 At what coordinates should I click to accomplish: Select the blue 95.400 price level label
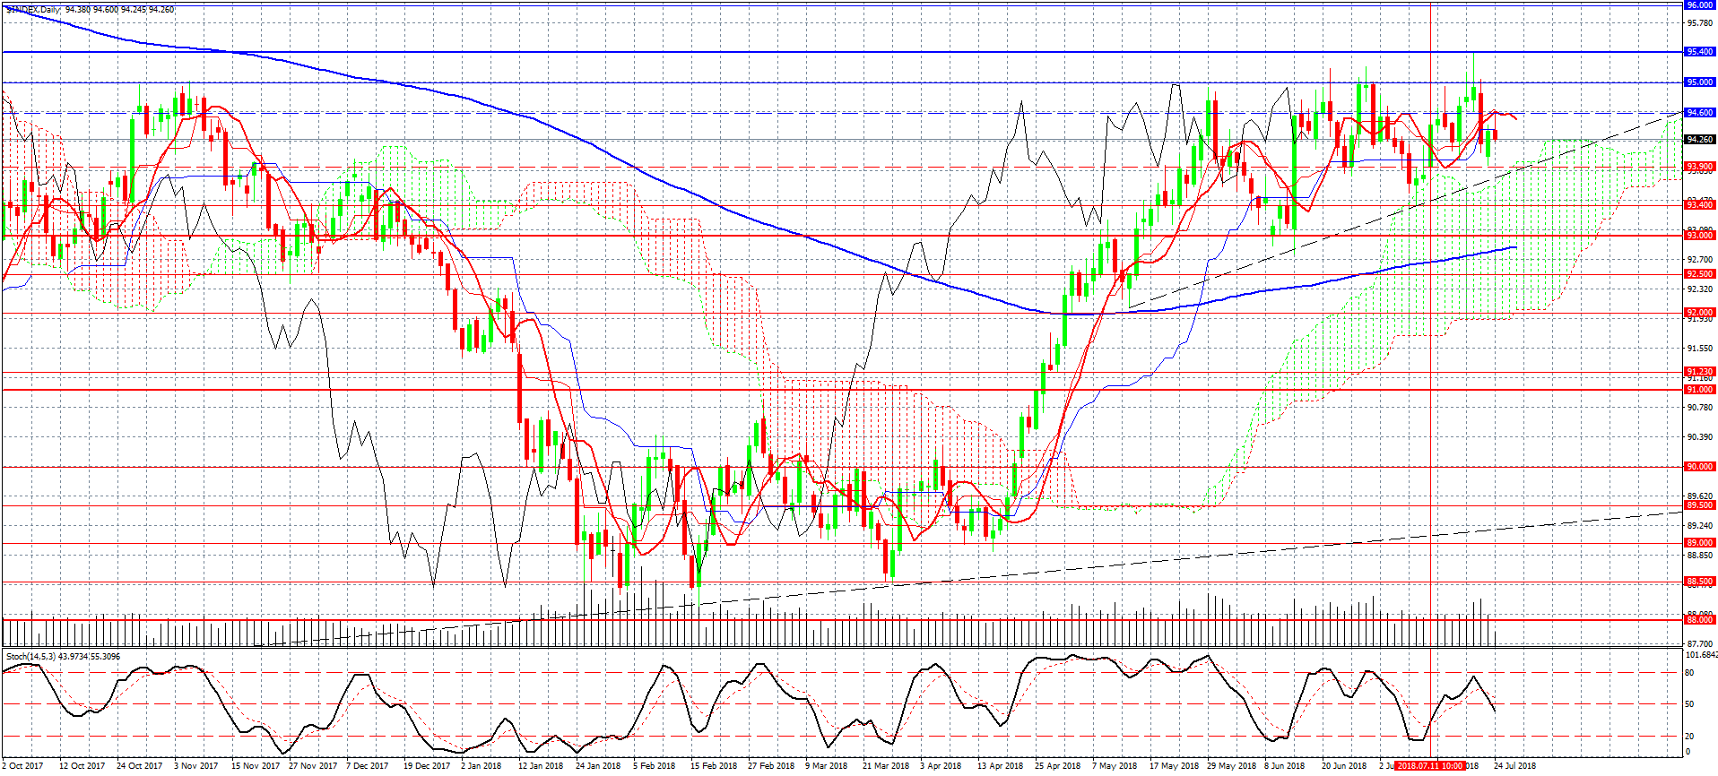point(1700,52)
